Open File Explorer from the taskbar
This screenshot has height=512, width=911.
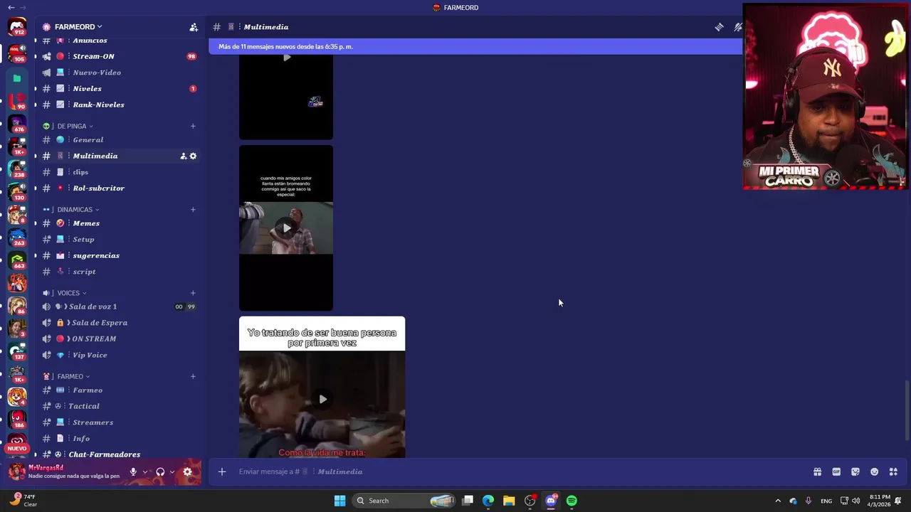[509, 501]
